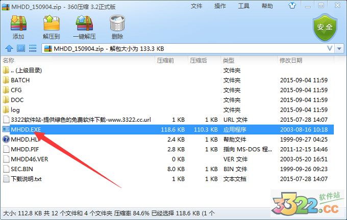Click the 添加 (Add) toolbar icon
The height and width of the screenshot is (220, 347).
click(18, 26)
